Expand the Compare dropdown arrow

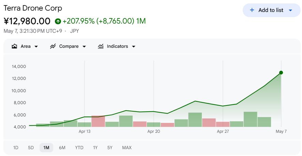[x=84, y=46]
